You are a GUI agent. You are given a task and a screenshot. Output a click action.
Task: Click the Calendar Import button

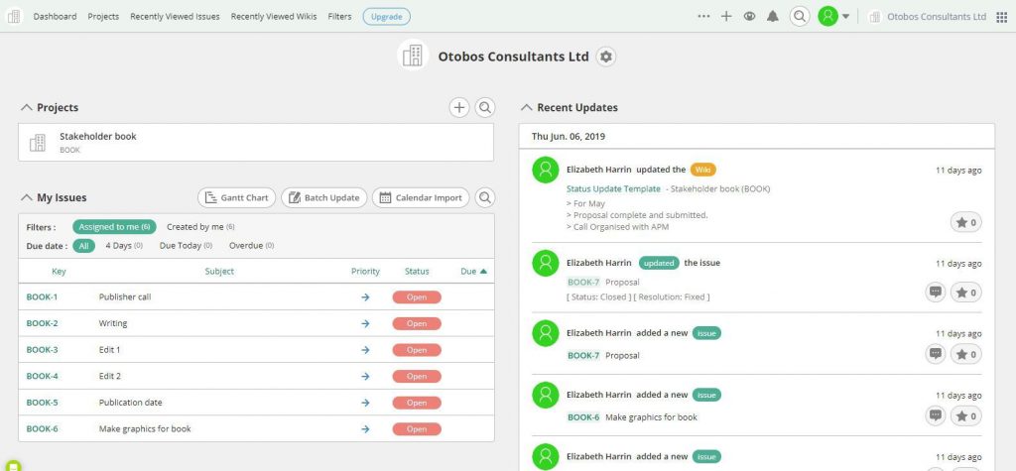(x=421, y=197)
